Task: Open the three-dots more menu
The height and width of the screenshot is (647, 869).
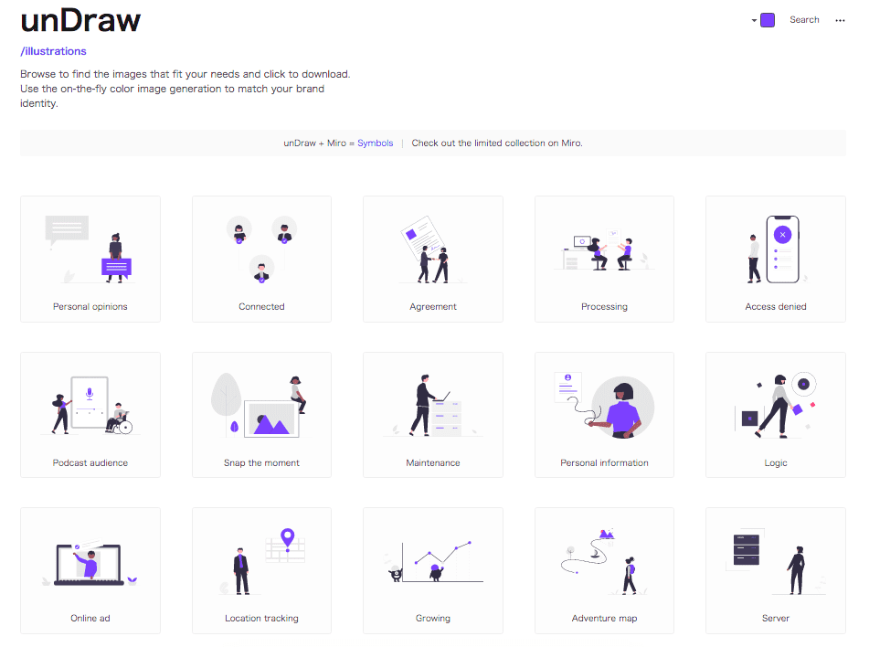Action: [840, 20]
